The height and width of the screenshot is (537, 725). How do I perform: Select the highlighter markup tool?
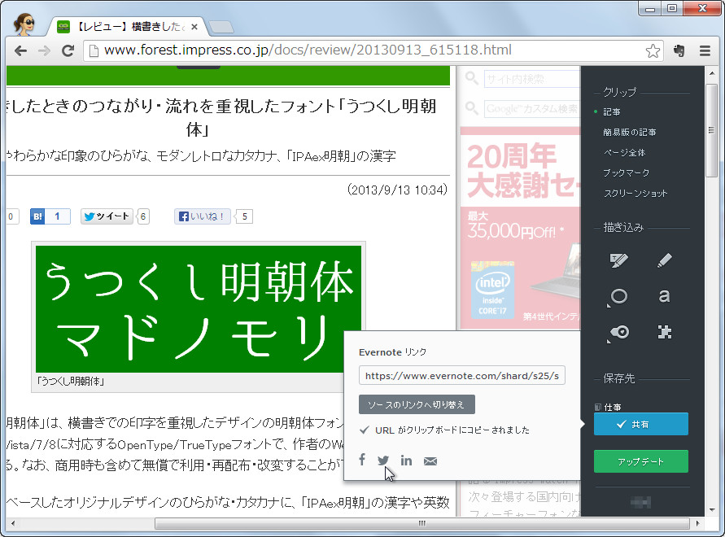tap(618, 260)
